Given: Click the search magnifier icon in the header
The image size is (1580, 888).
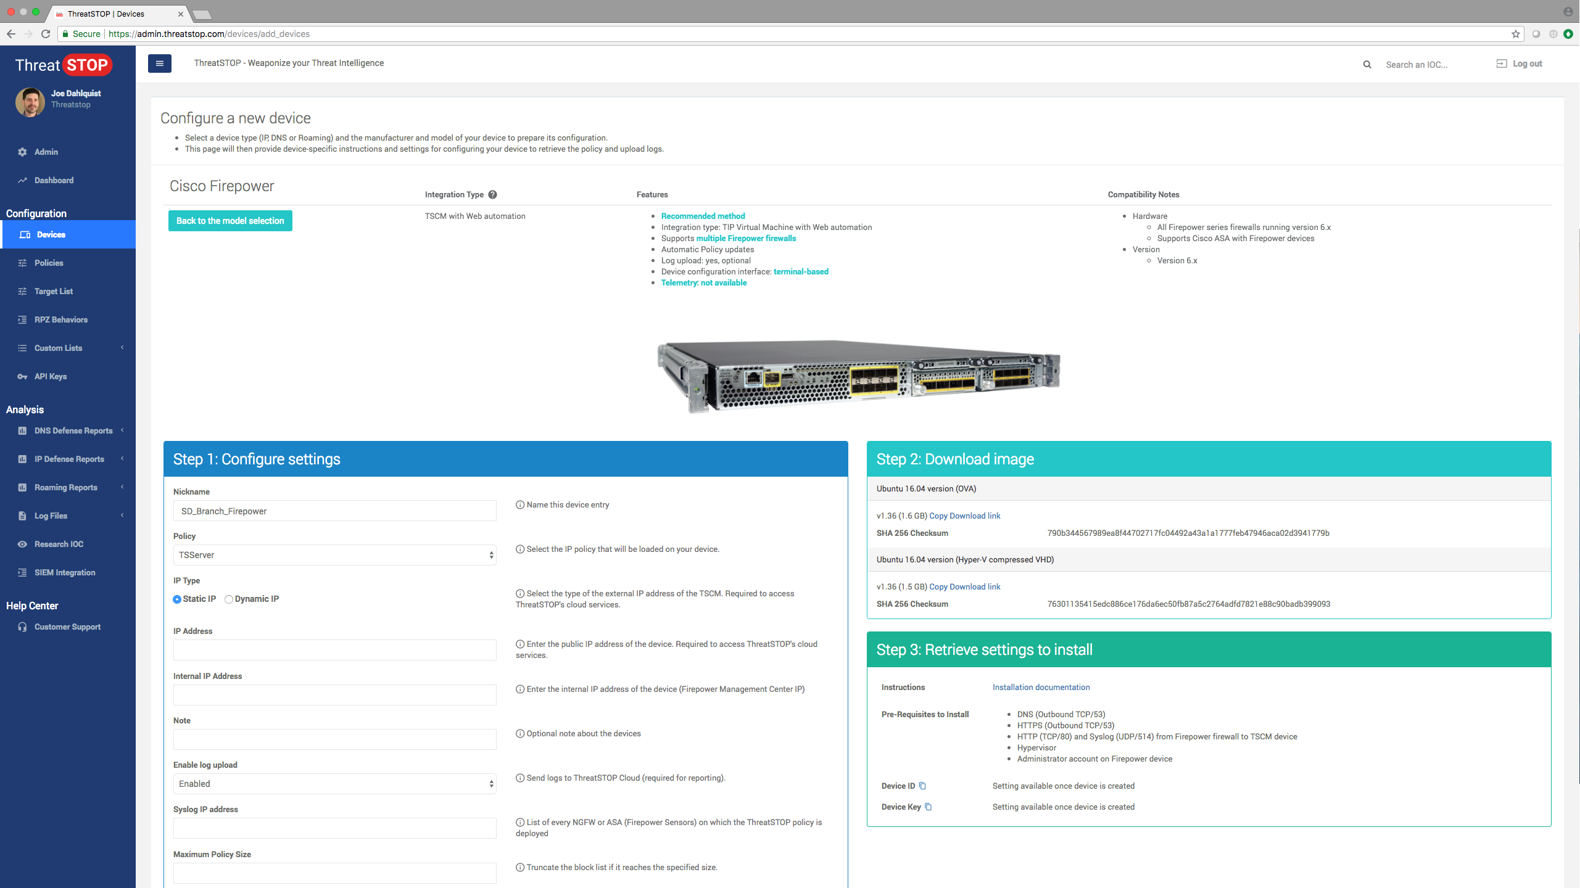Looking at the screenshot, I should [x=1367, y=64].
